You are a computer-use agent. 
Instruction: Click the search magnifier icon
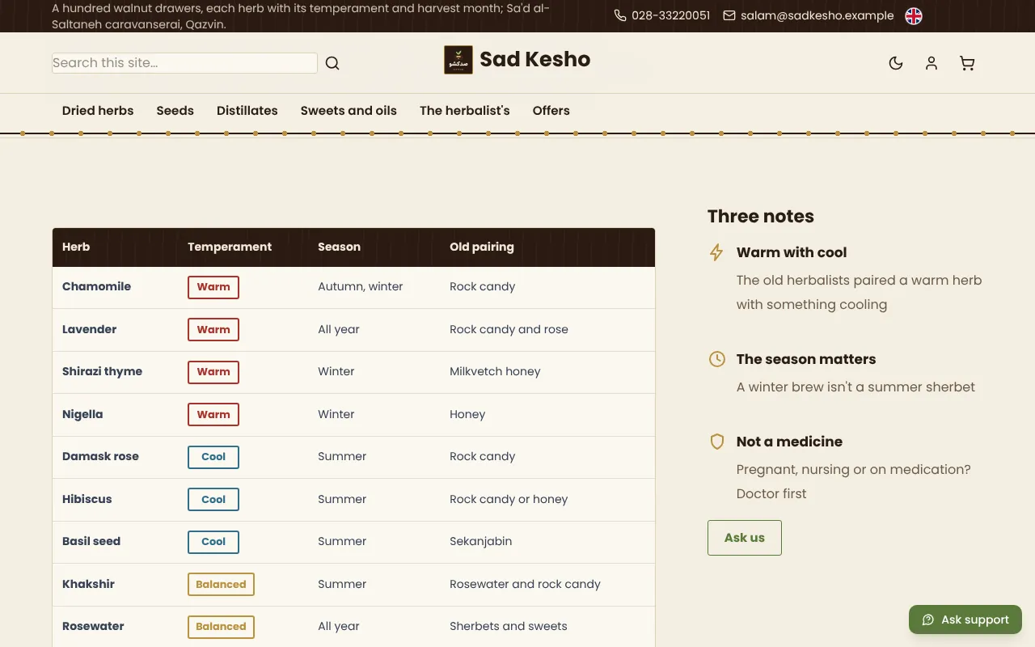(332, 63)
